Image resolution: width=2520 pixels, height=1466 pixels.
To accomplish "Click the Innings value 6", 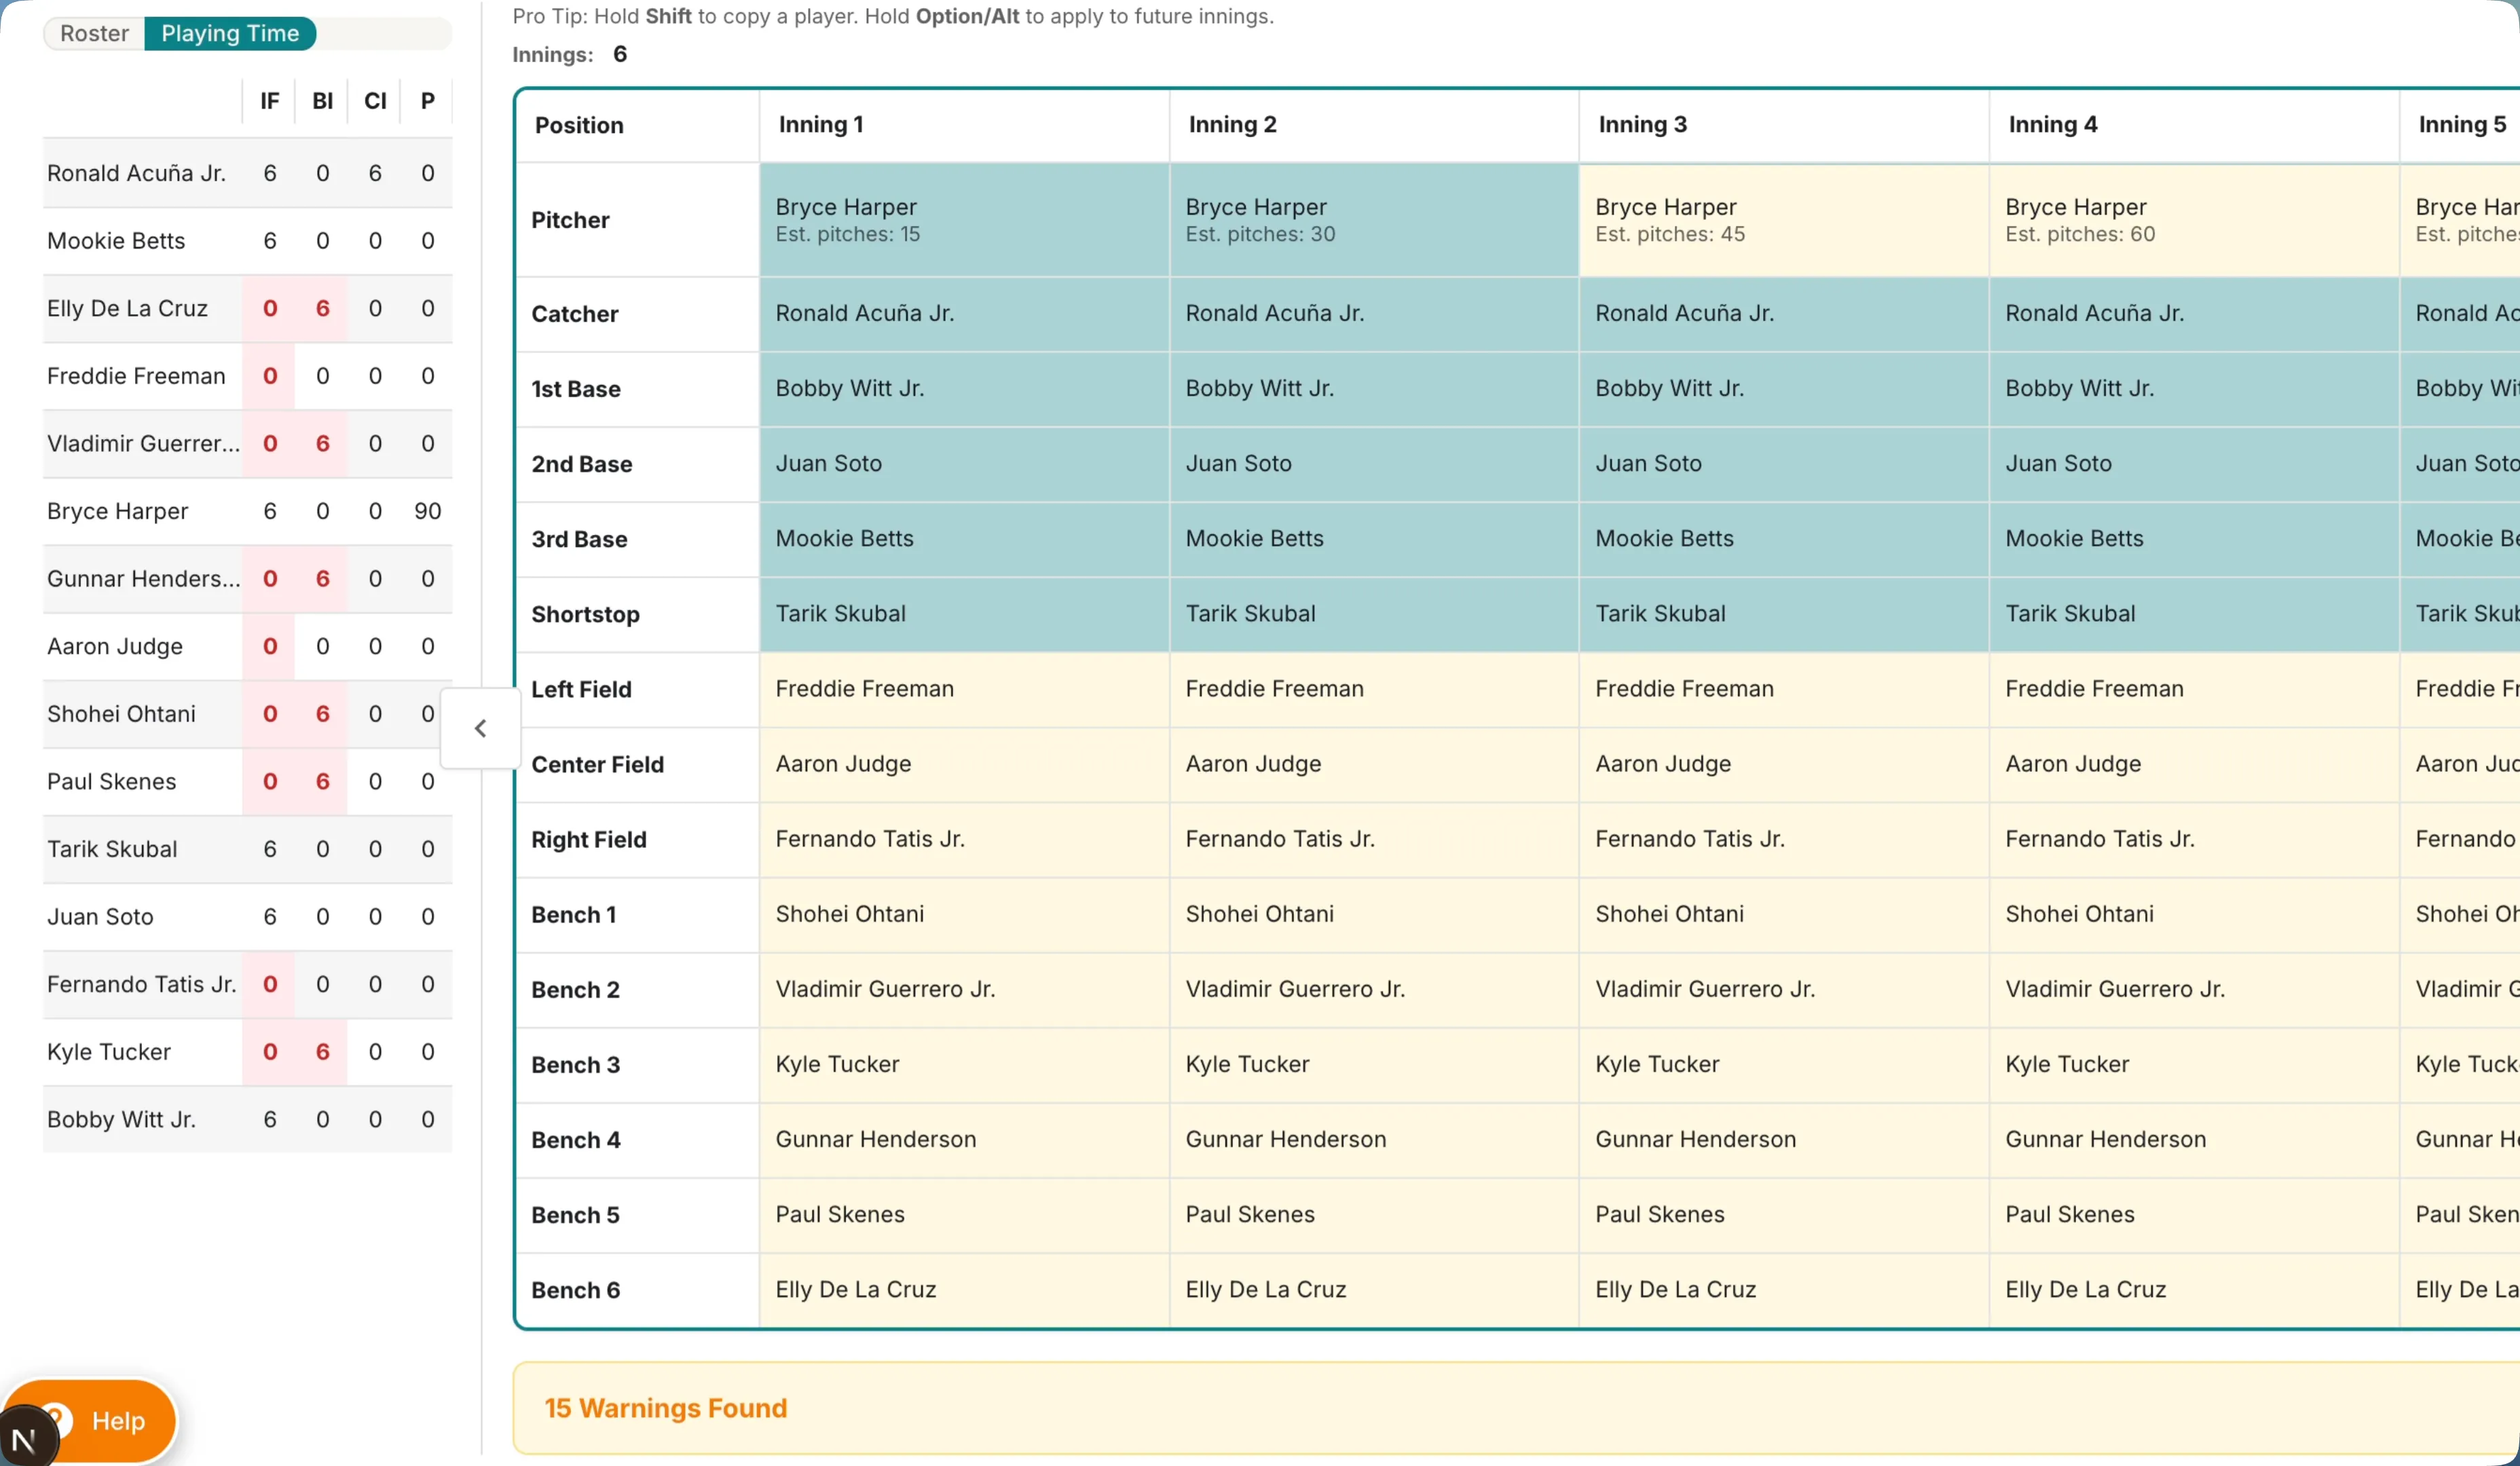I will pos(620,54).
